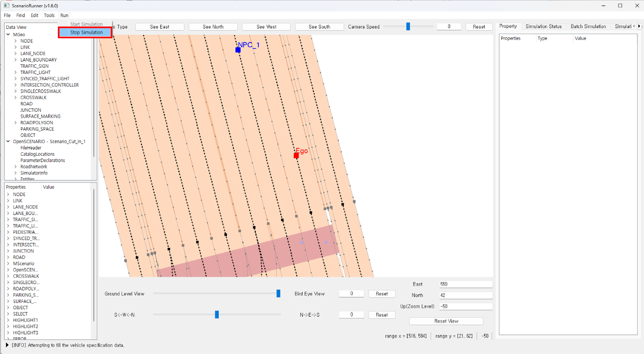This screenshot has height=354, width=644.
Task: Click the Reset View button
Action: 446,321
